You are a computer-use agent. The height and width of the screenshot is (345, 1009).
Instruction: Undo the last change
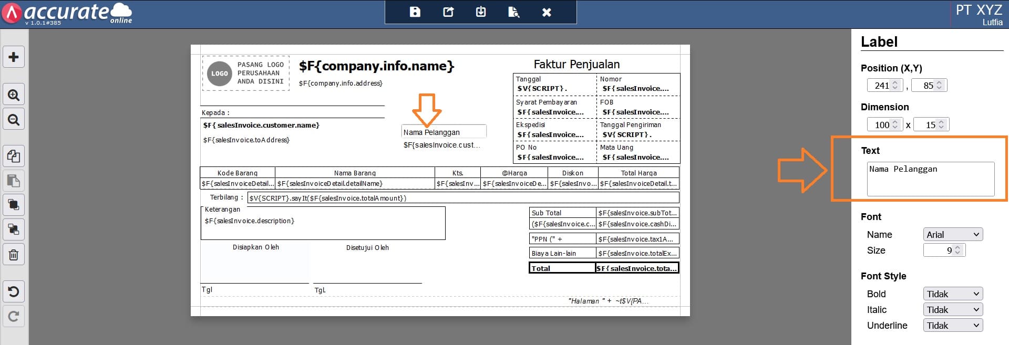pos(14,291)
